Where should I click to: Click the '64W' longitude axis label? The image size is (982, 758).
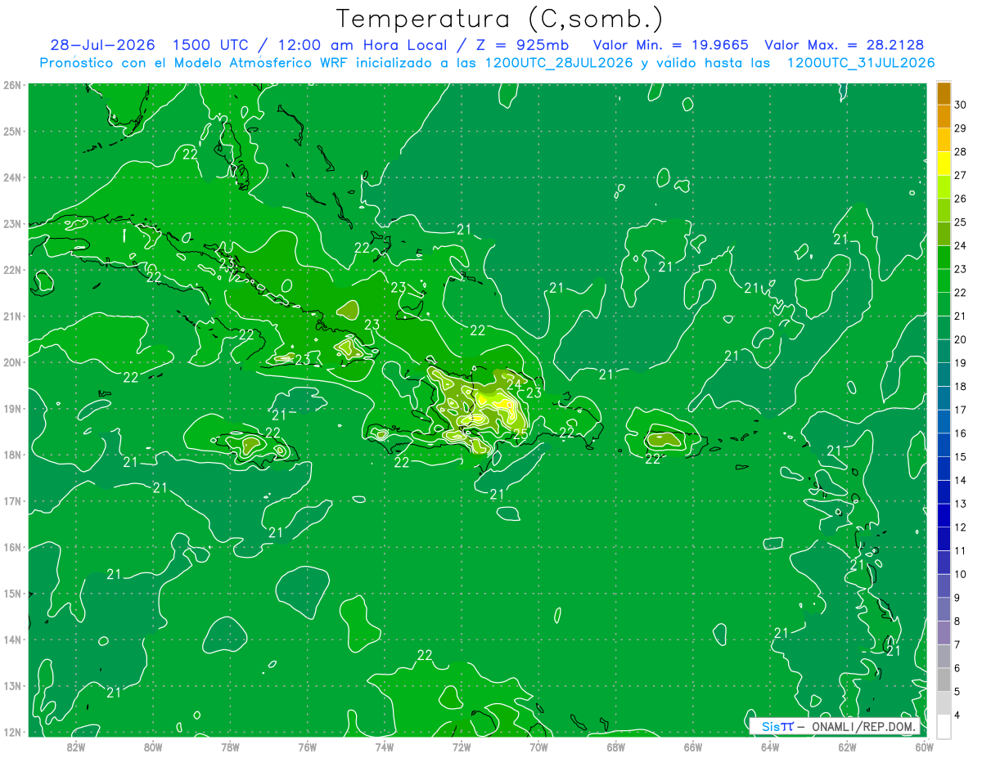tap(770, 747)
